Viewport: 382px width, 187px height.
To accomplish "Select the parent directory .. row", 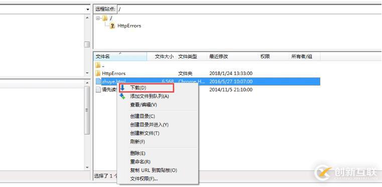I will (x=207, y=65).
